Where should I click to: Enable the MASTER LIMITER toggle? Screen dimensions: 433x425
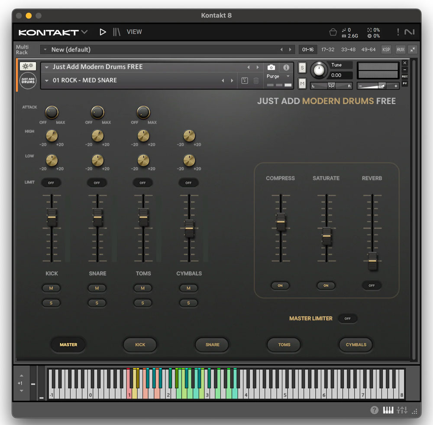(348, 318)
